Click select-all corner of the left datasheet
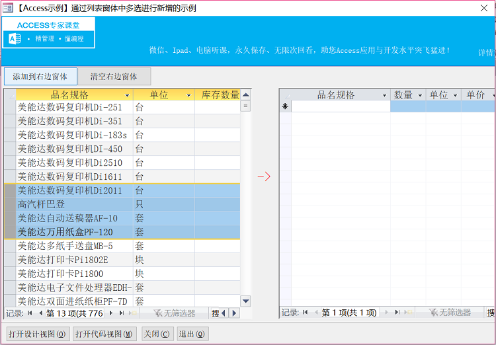 tap(10, 95)
